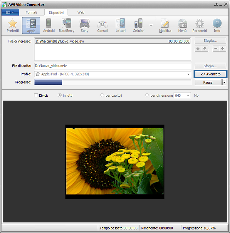230x233 pixels.
Task: Open the Preferiti star icon
Action: [13, 25]
